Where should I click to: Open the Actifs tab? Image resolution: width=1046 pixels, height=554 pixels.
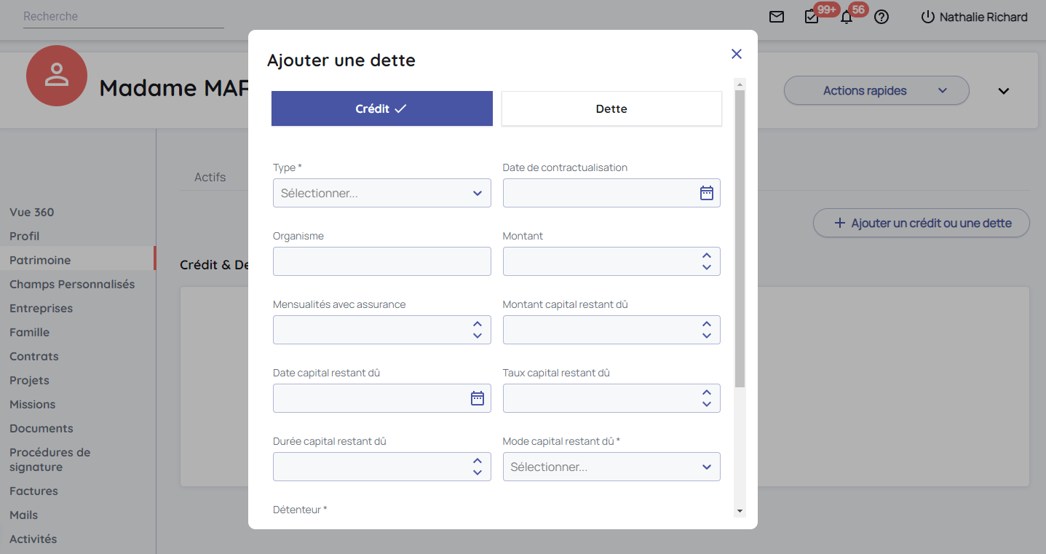click(210, 177)
